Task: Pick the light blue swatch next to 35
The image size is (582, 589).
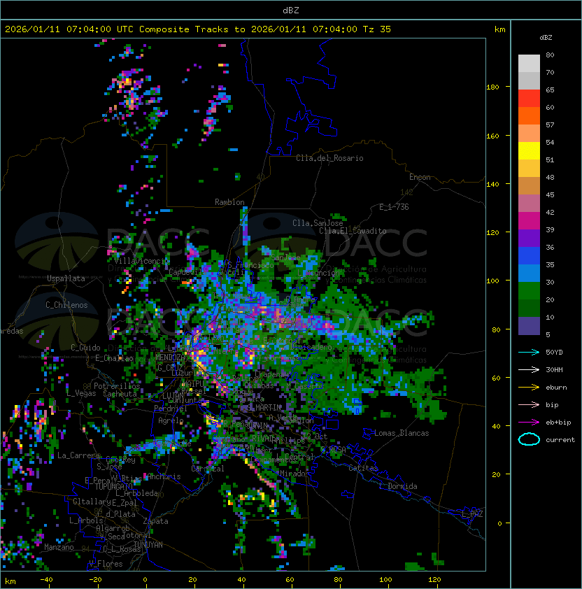Action: tap(529, 273)
